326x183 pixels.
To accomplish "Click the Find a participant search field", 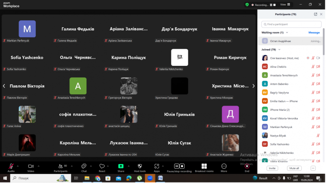I will 291,24.
